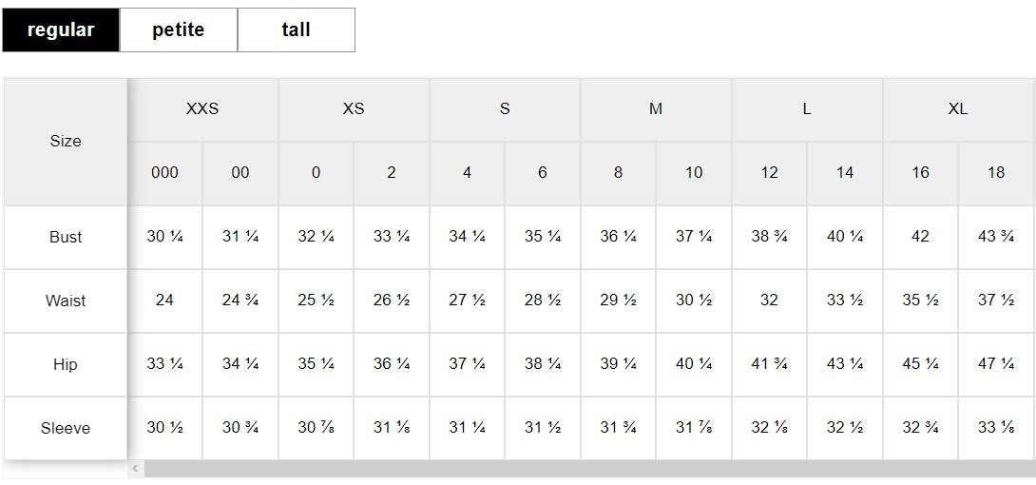
Task: Click the XXS size column header
Action: (202, 109)
